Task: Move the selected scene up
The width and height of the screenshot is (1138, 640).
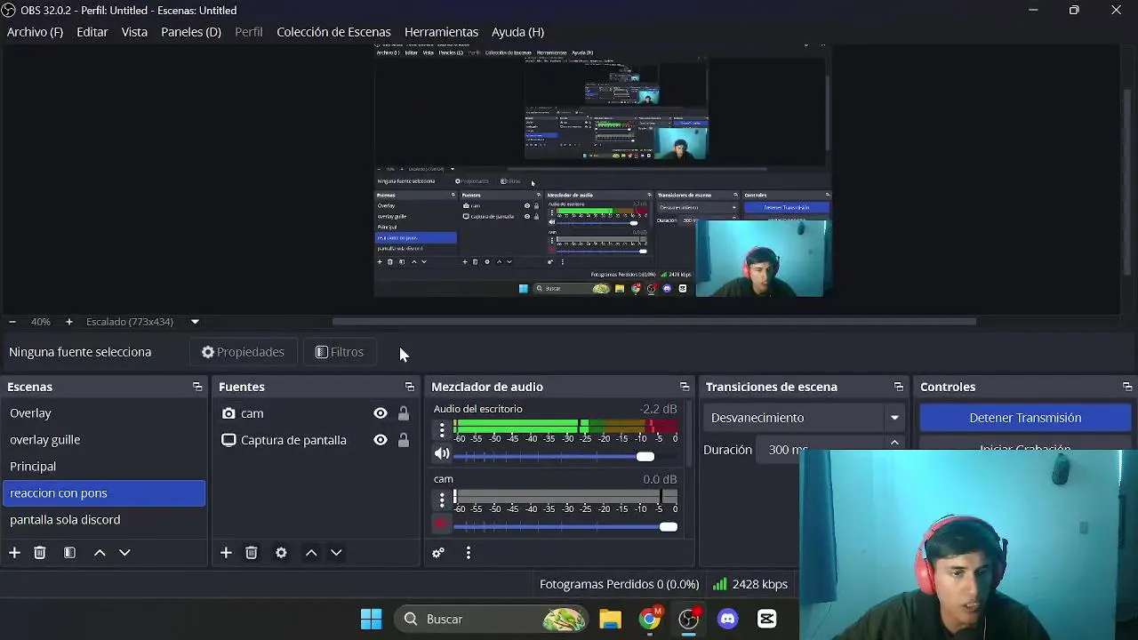Action: 100,553
